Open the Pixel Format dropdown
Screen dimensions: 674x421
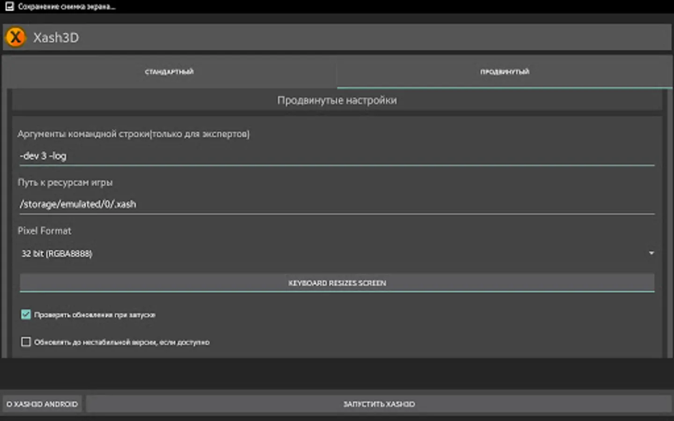point(337,253)
